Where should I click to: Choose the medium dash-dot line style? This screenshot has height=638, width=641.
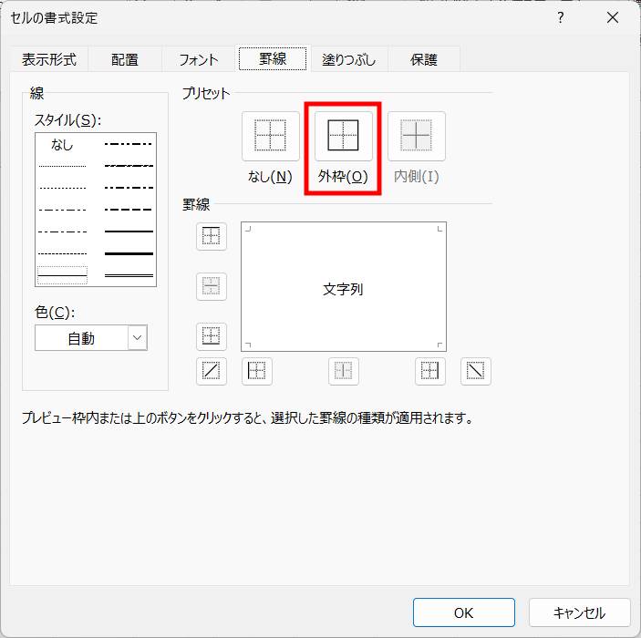[129, 188]
